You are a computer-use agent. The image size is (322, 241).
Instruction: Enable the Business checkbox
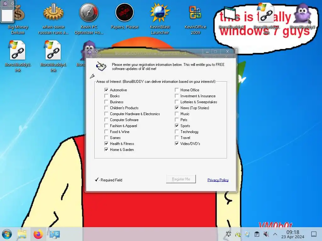(106, 102)
